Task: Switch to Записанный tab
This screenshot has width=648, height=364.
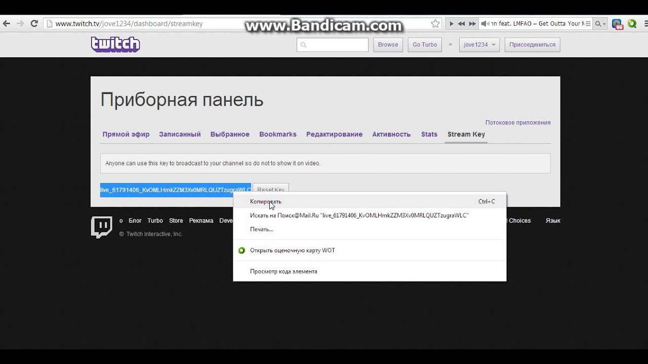Action: pyautogui.click(x=180, y=134)
